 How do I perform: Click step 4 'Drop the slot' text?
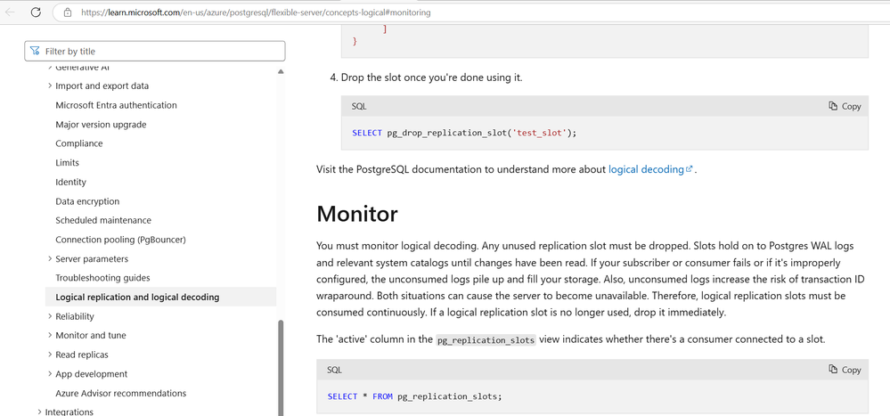click(x=431, y=77)
